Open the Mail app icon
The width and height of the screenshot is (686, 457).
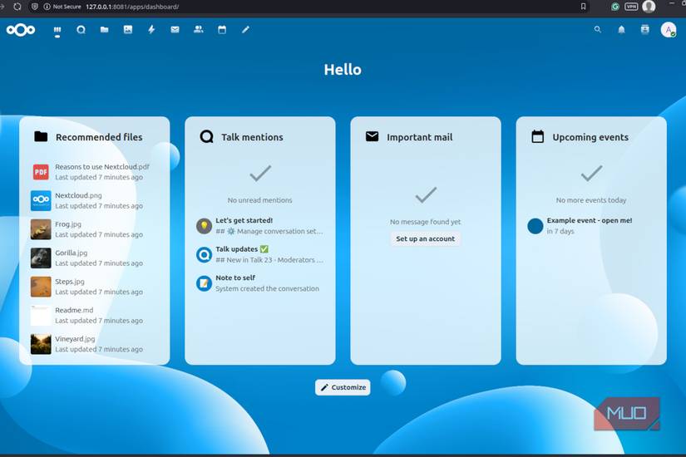coord(175,29)
